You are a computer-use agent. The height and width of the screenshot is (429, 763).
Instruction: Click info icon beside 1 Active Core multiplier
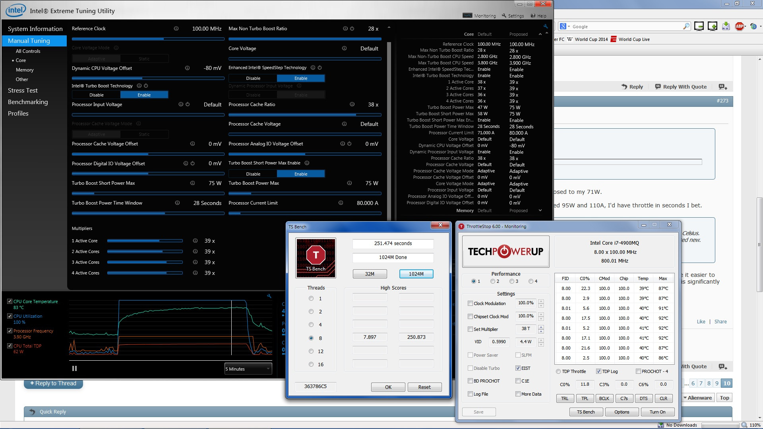pyautogui.click(x=195, y=241)
